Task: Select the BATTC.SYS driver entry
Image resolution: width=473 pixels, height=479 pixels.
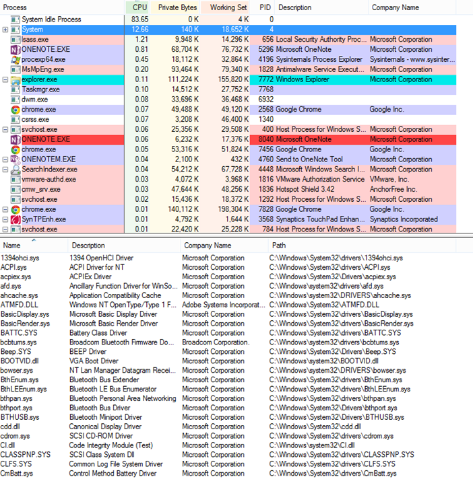Action: (x=228, y=333)
